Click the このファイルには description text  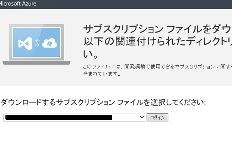pyautogui.click(x=157, y=66)
